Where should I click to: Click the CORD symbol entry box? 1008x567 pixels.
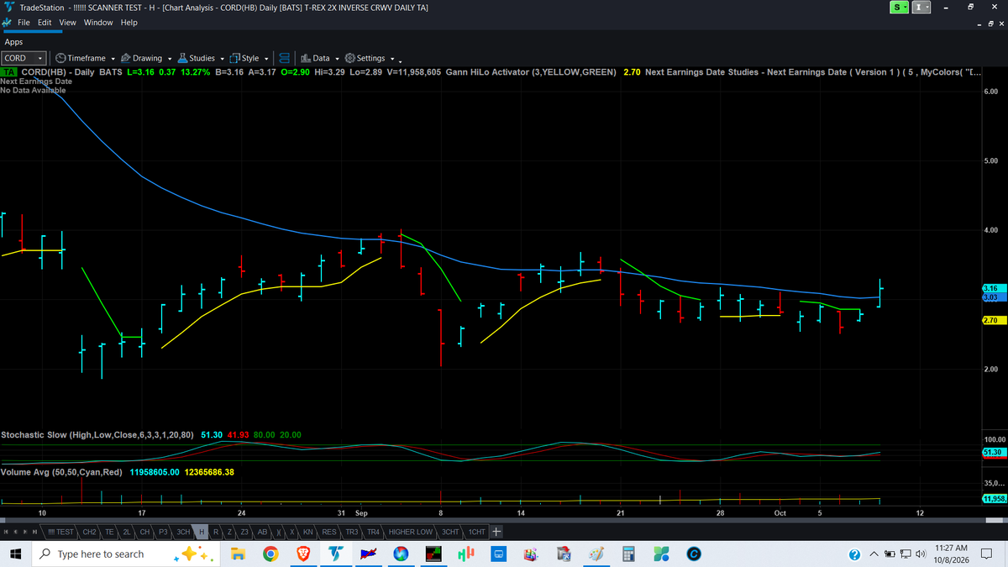point(24,58)
